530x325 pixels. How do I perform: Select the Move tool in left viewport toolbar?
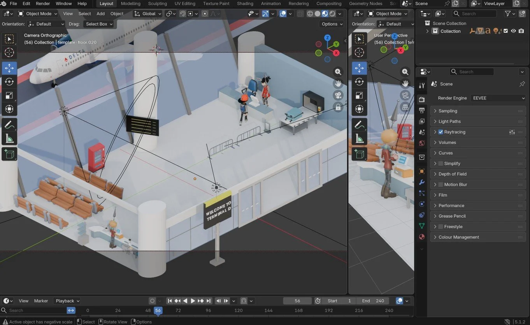click(x=9, y=68)
